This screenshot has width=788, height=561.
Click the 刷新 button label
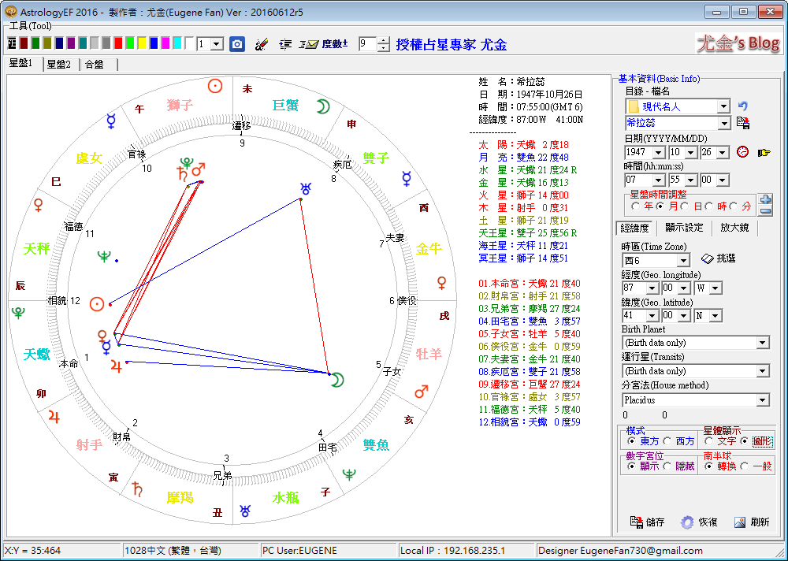pos(760,523)
